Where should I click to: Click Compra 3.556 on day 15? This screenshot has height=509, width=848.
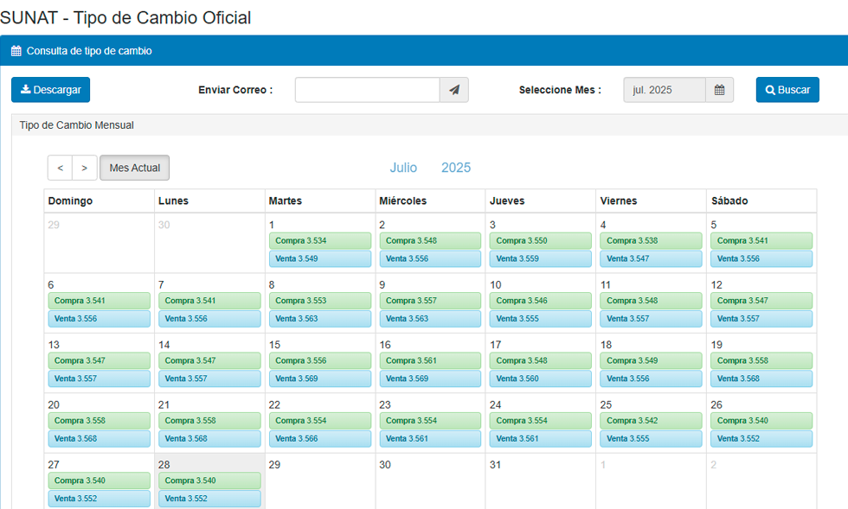coord(320,360)
